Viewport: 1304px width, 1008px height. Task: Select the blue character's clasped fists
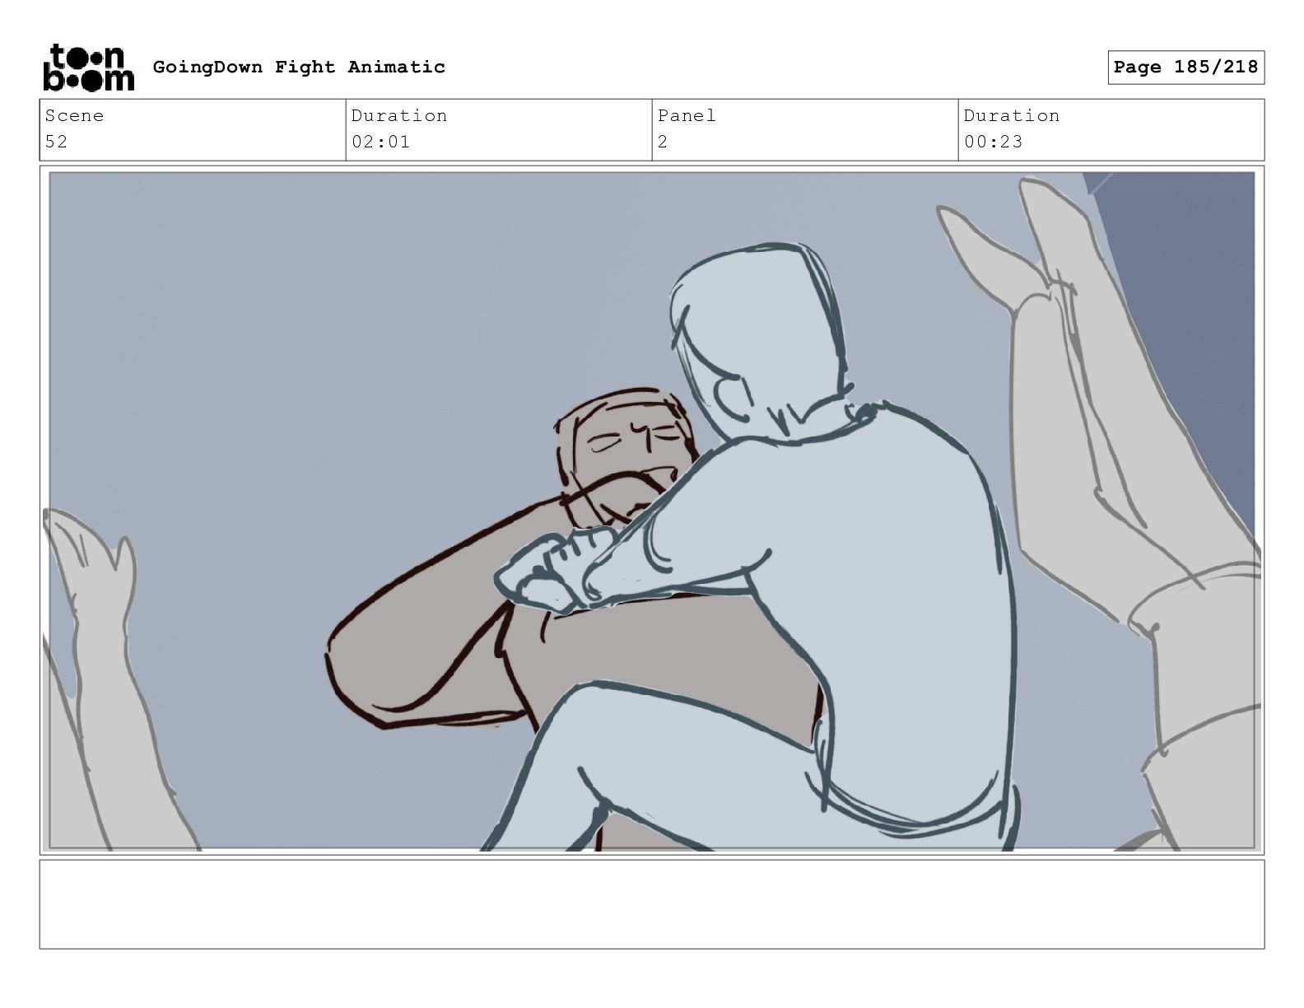[553, 570]
